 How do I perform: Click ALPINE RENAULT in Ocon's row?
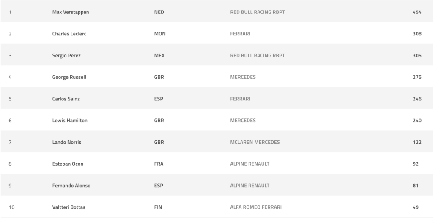(249, 164)
